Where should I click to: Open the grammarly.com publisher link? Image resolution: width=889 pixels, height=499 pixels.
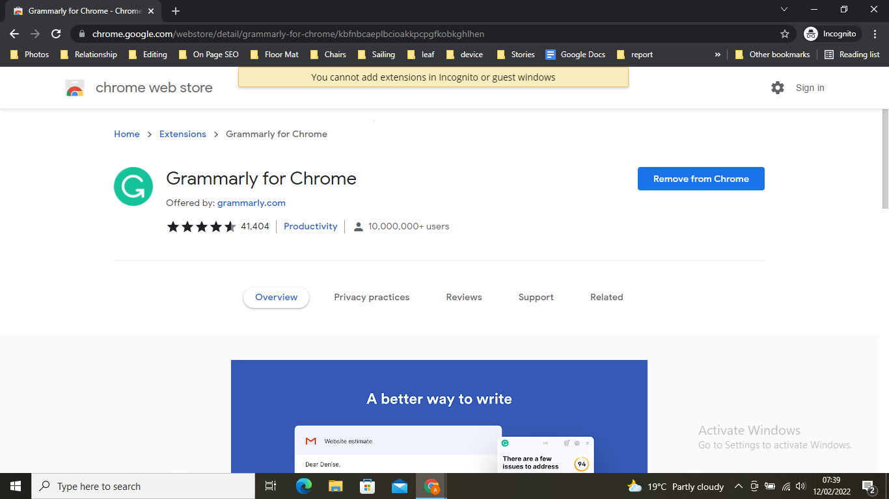251,203
